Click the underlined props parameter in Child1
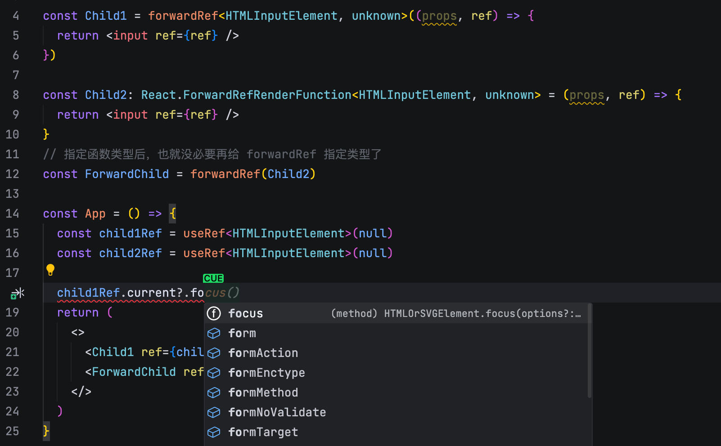The width and height of the screenshot is (721, 446). coord(439,16)
